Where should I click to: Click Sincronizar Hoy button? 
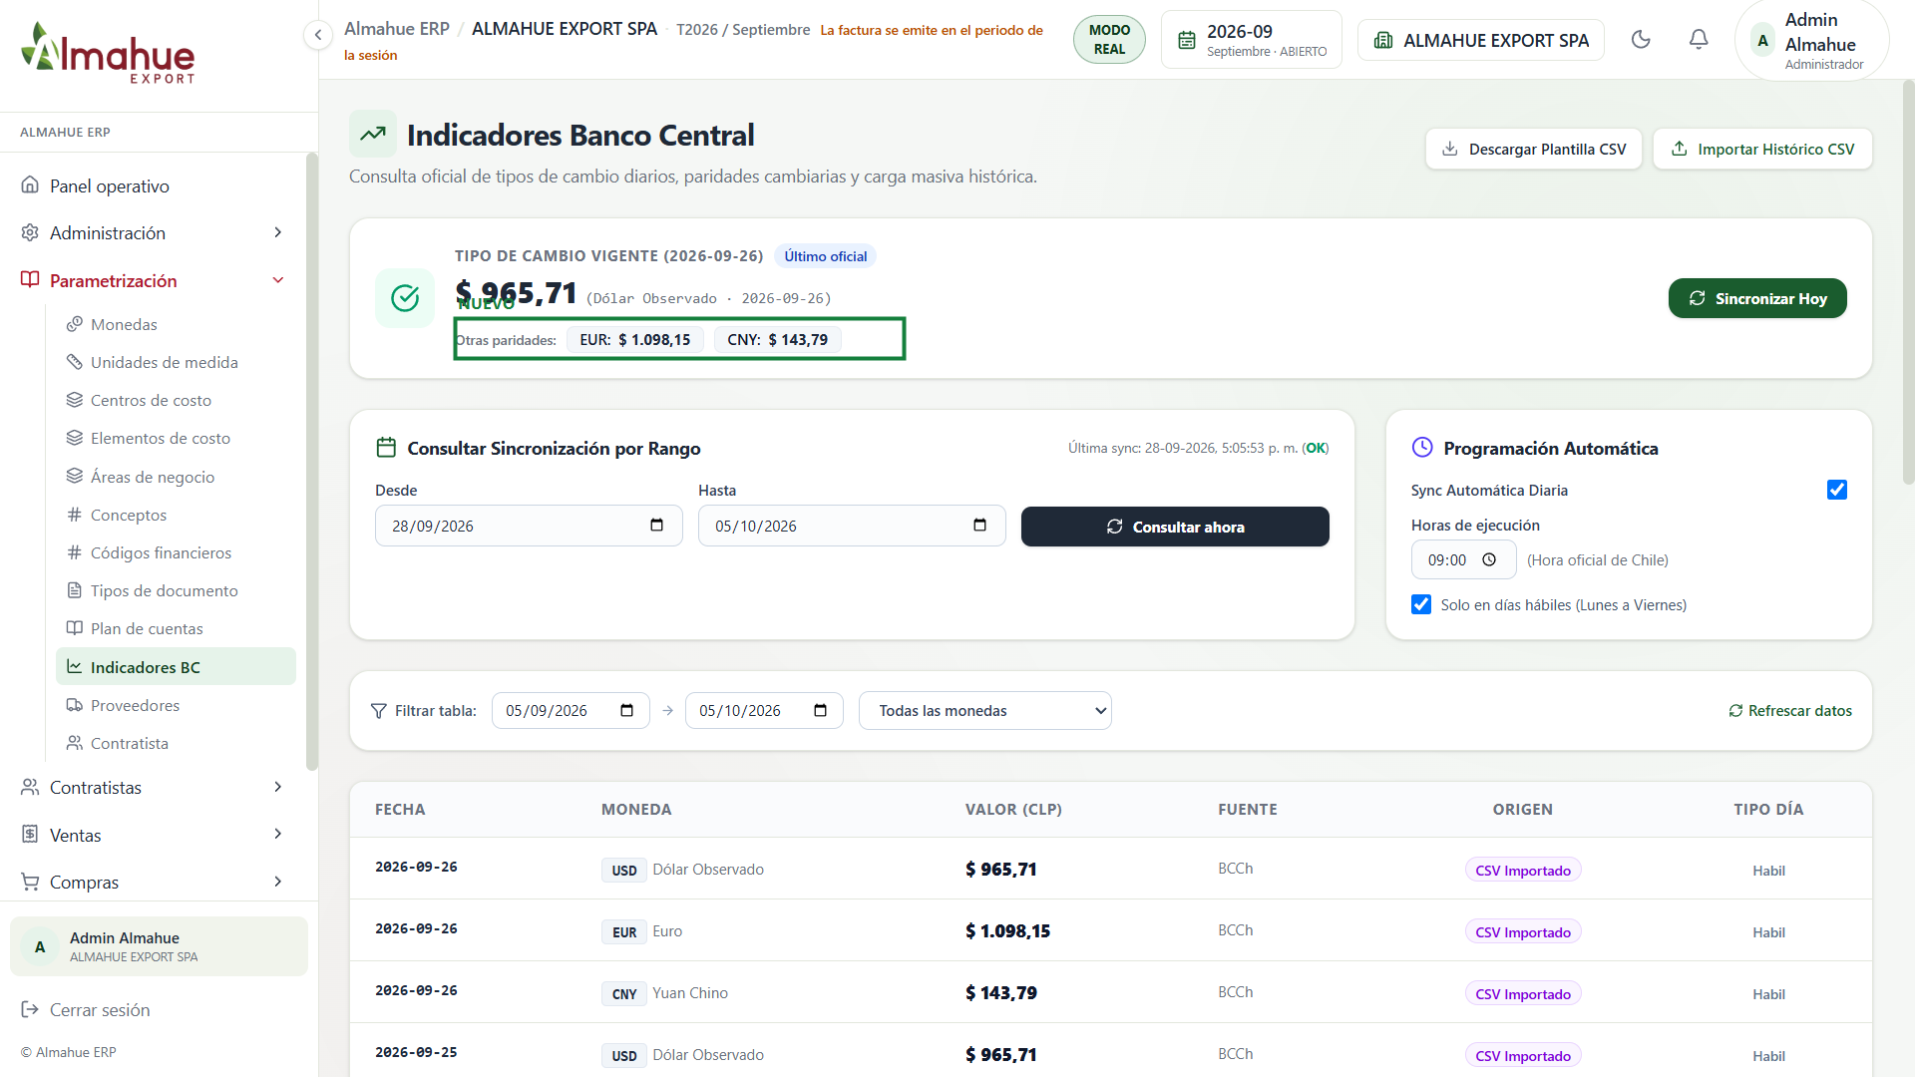click(1757, 298)
